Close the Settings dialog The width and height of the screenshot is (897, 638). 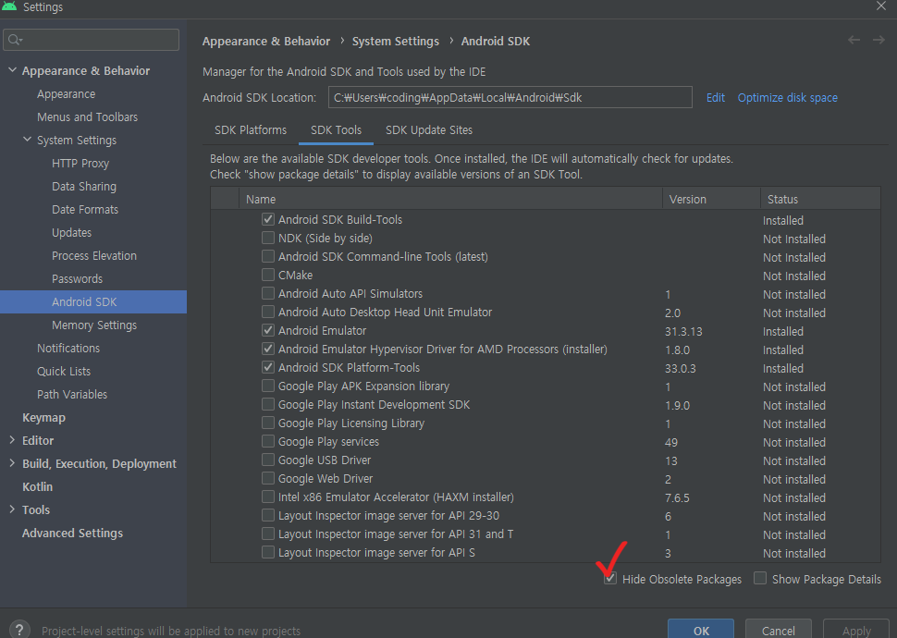point(881,6)
